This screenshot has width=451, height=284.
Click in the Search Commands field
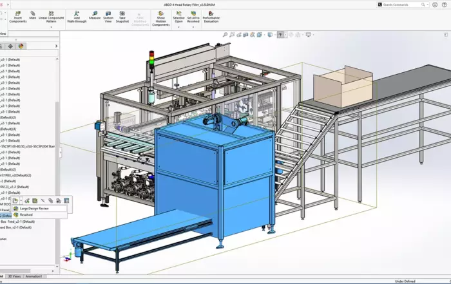(401, 5)
